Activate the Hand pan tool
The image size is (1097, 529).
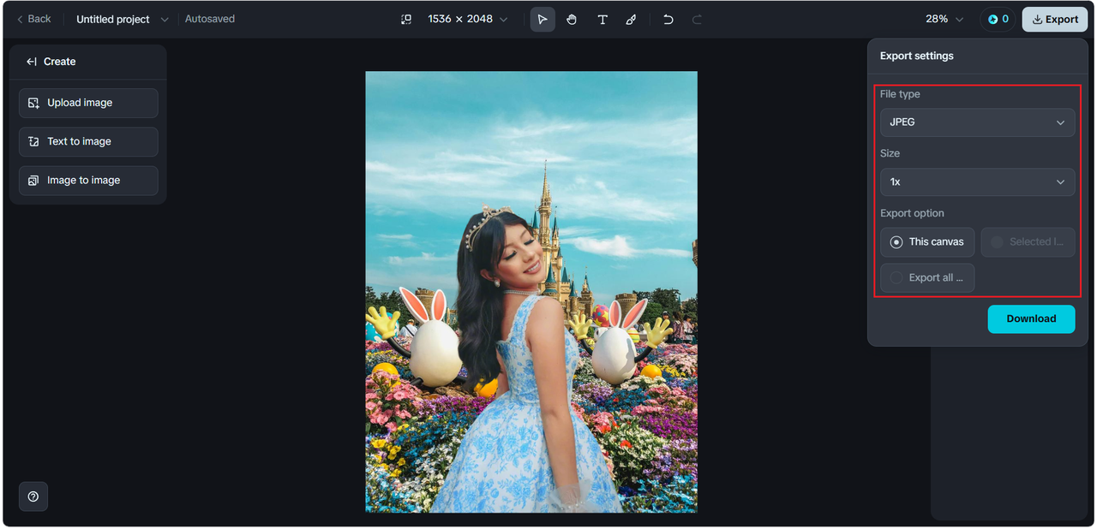[572, 20]
